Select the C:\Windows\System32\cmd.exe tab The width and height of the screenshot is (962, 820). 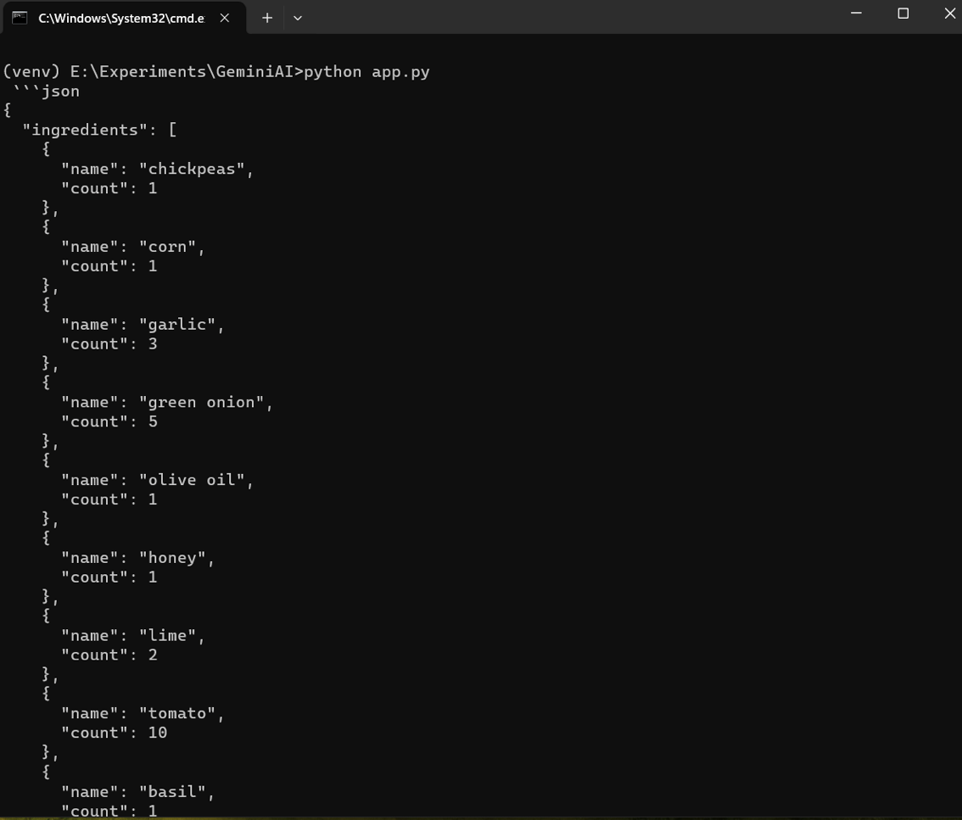(123, 18)
